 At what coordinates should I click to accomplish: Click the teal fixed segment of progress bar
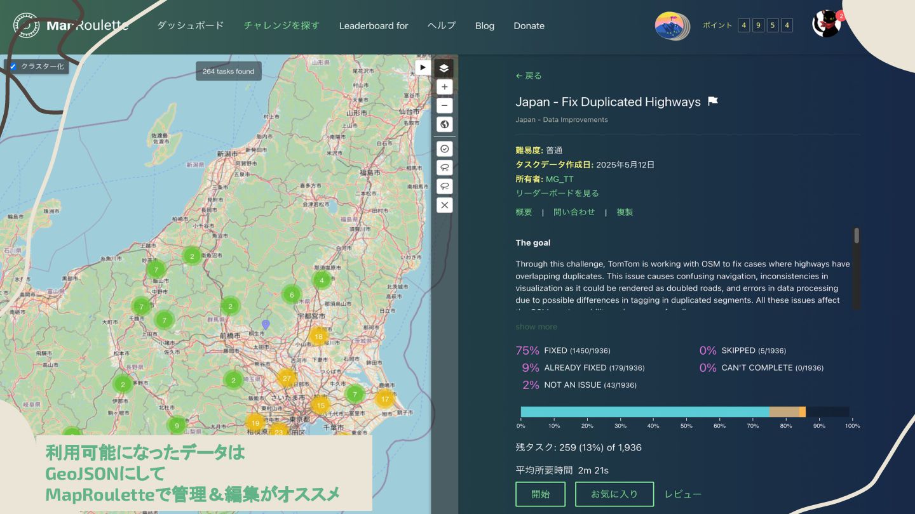pyautogui.click(x=645, y=412)
